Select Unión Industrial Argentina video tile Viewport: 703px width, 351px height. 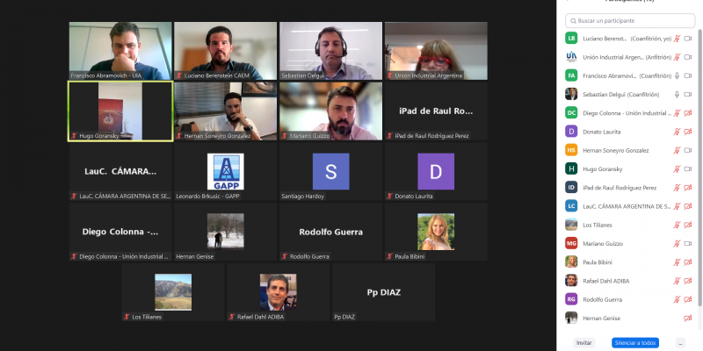[x=436, y=51]
